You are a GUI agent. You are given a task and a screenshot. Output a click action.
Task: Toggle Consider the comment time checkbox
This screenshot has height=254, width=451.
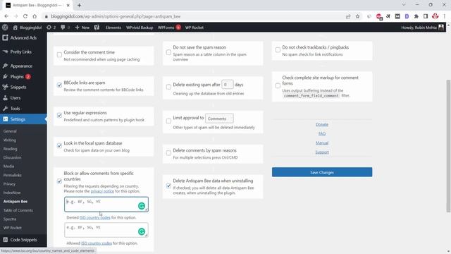59,55
